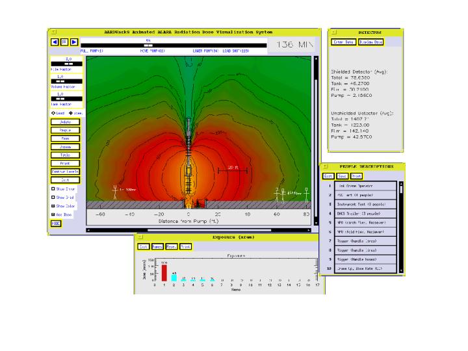Click the cyan exposure bar for person 2
This screenshot has width=468, height=351.
click(x=174, y=278)
